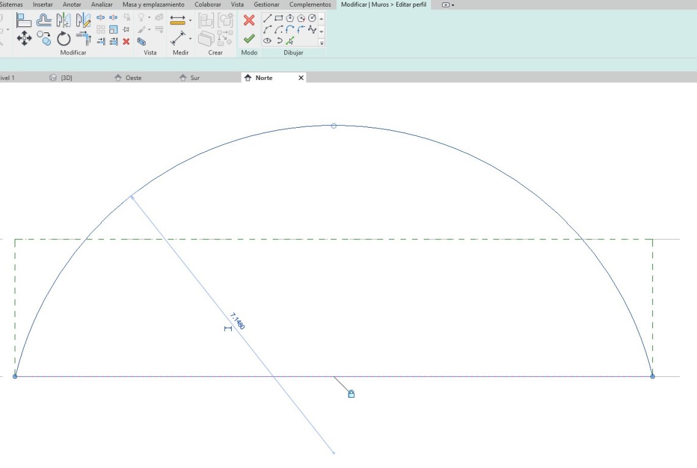This screenshot has height=468, width=697.
Task: Open the Insertar ribbon tab
Action: (43, 5)
